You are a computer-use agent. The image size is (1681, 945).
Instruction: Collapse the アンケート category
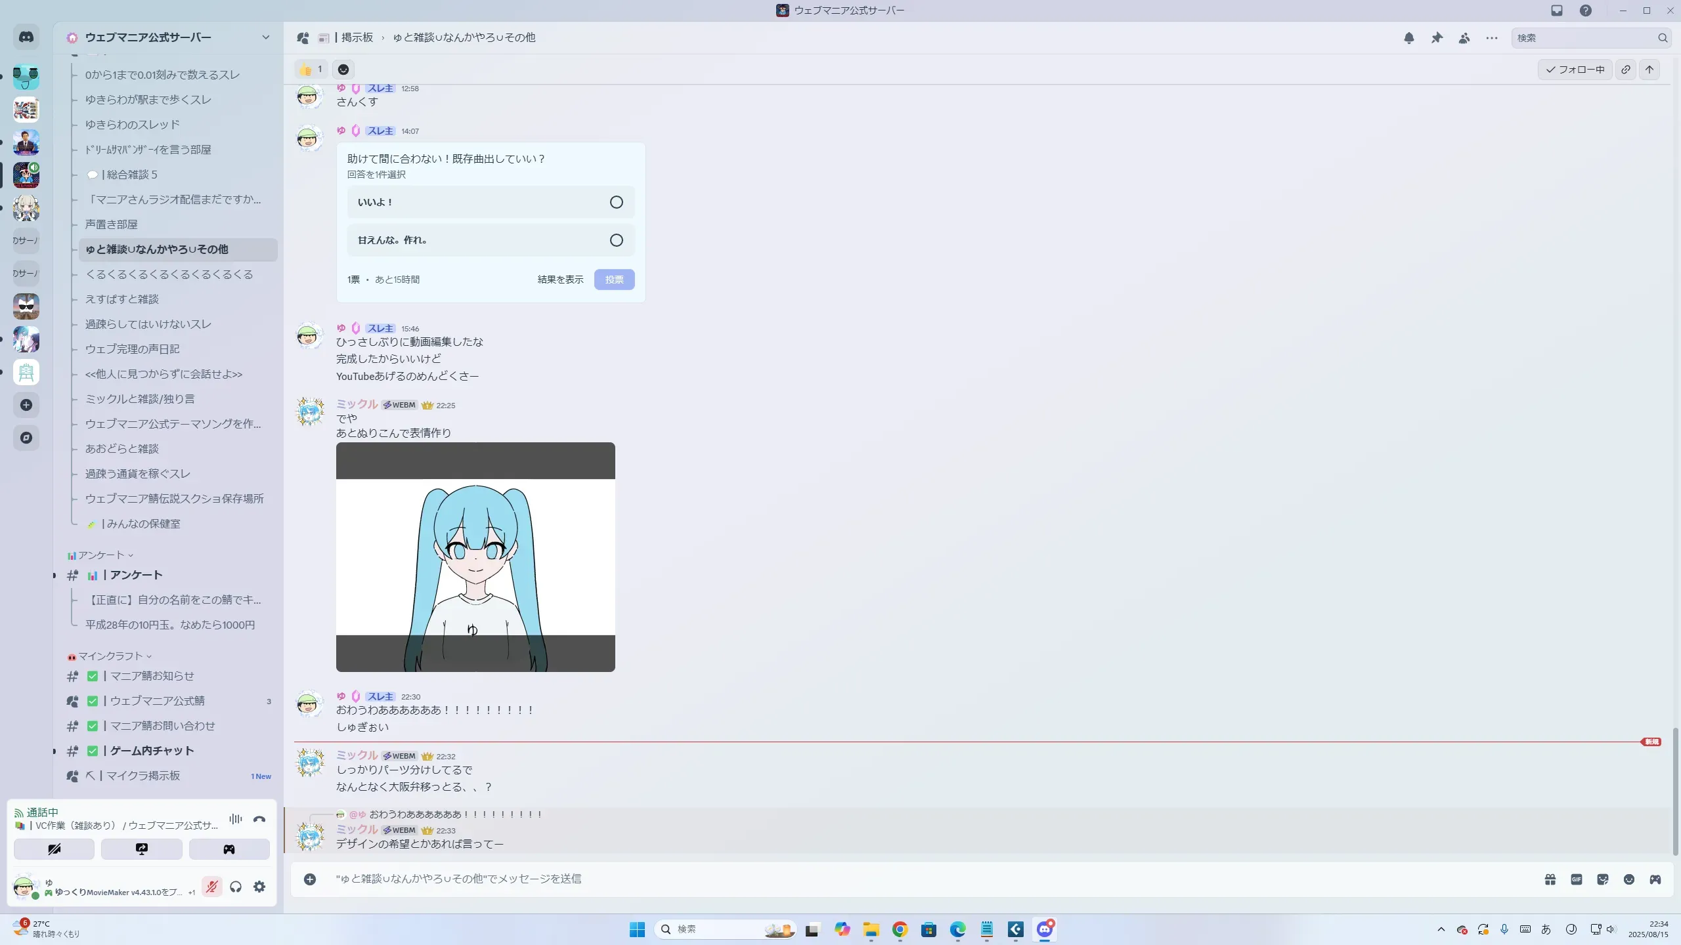pos(100,555)
